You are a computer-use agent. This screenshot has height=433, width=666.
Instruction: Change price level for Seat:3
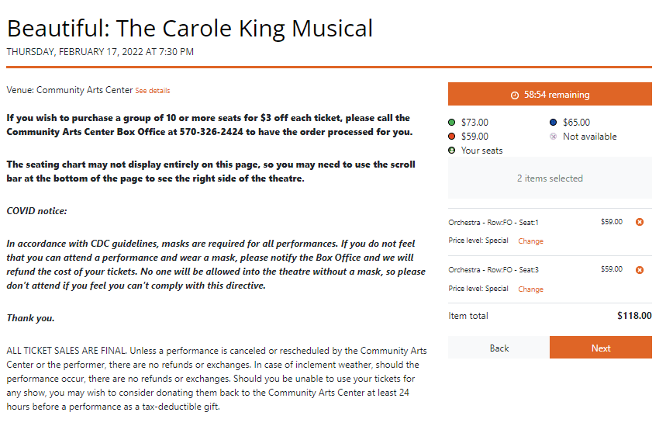click(x=530, y=289)
